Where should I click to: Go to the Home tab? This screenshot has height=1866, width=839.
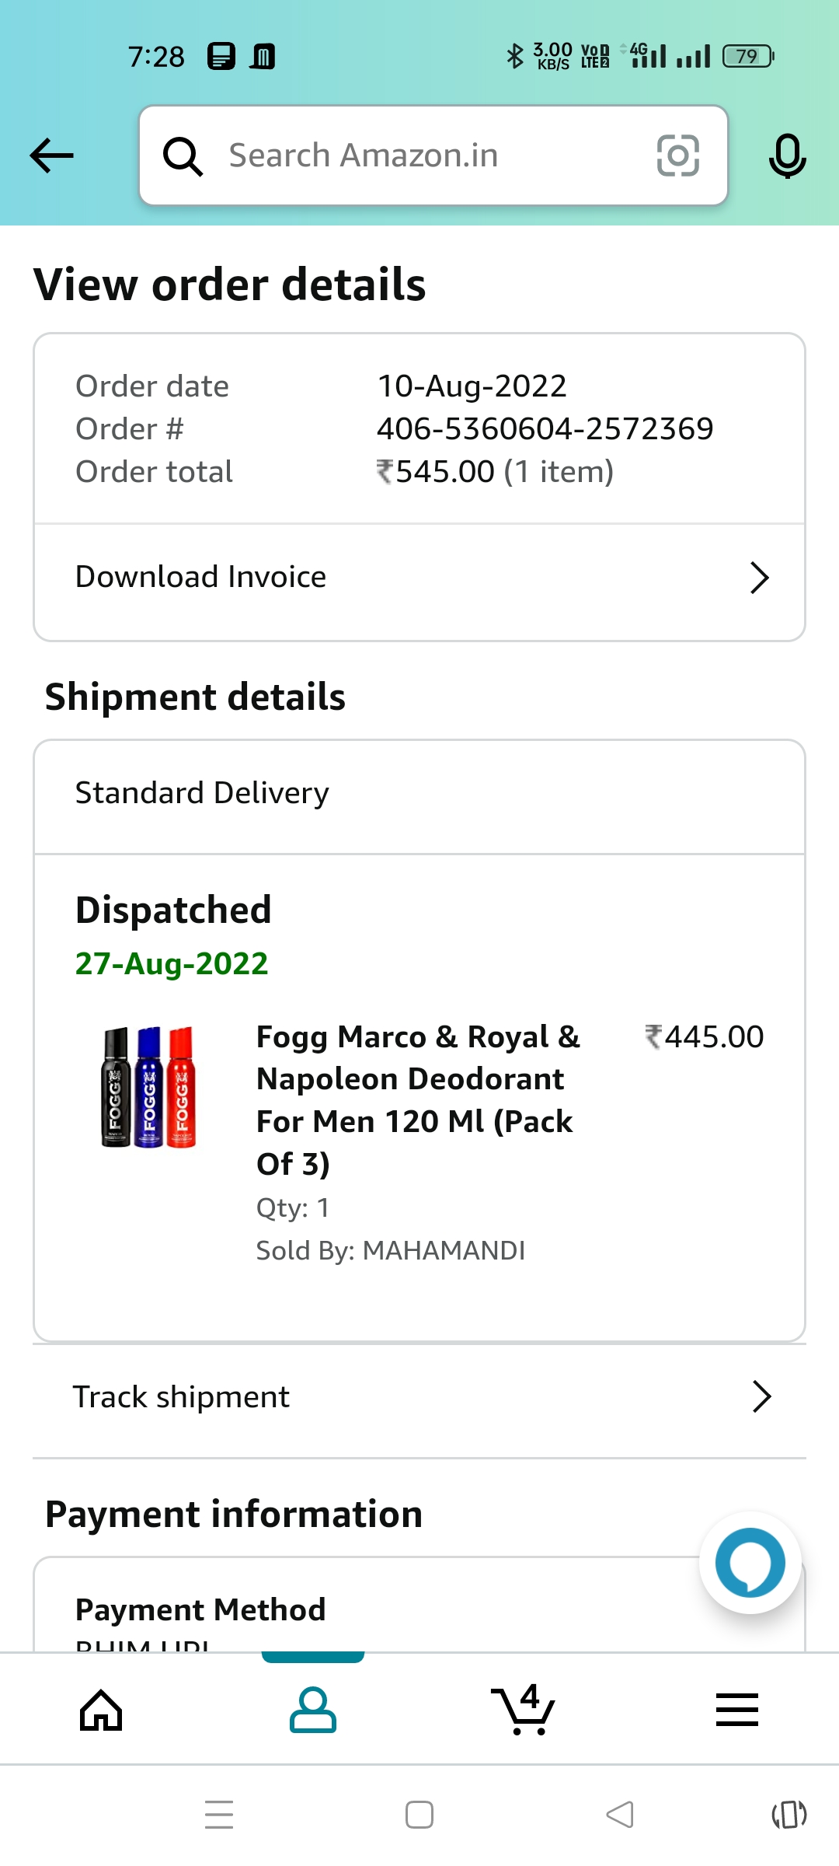tap(102, 1710)
